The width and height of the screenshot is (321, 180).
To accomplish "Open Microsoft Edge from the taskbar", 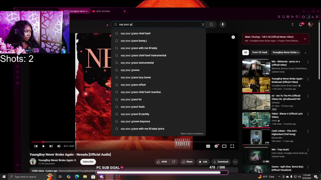I will 77,177.
